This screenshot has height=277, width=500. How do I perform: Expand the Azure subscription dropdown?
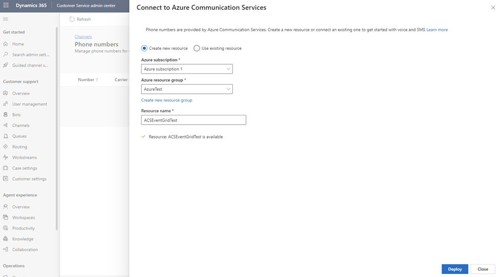[x=187, y=69]
